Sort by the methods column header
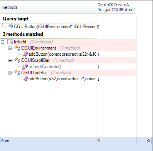The image size is (153, 151). tap(48, 7)
